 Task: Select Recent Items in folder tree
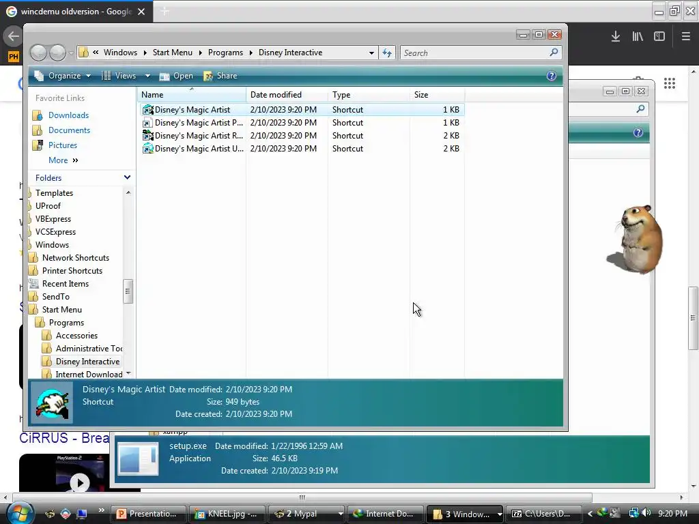65,283
